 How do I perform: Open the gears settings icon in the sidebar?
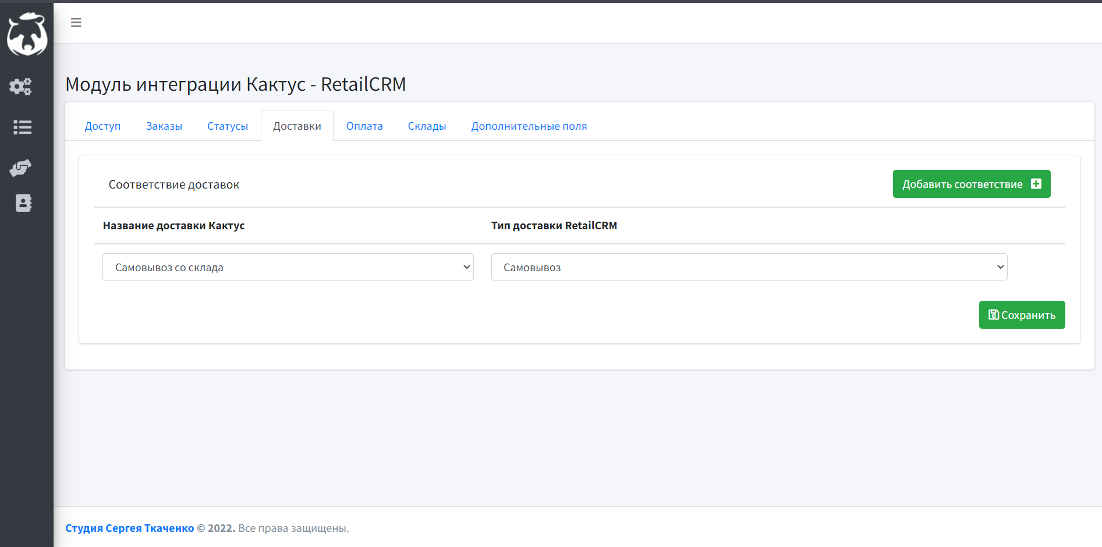20,87
